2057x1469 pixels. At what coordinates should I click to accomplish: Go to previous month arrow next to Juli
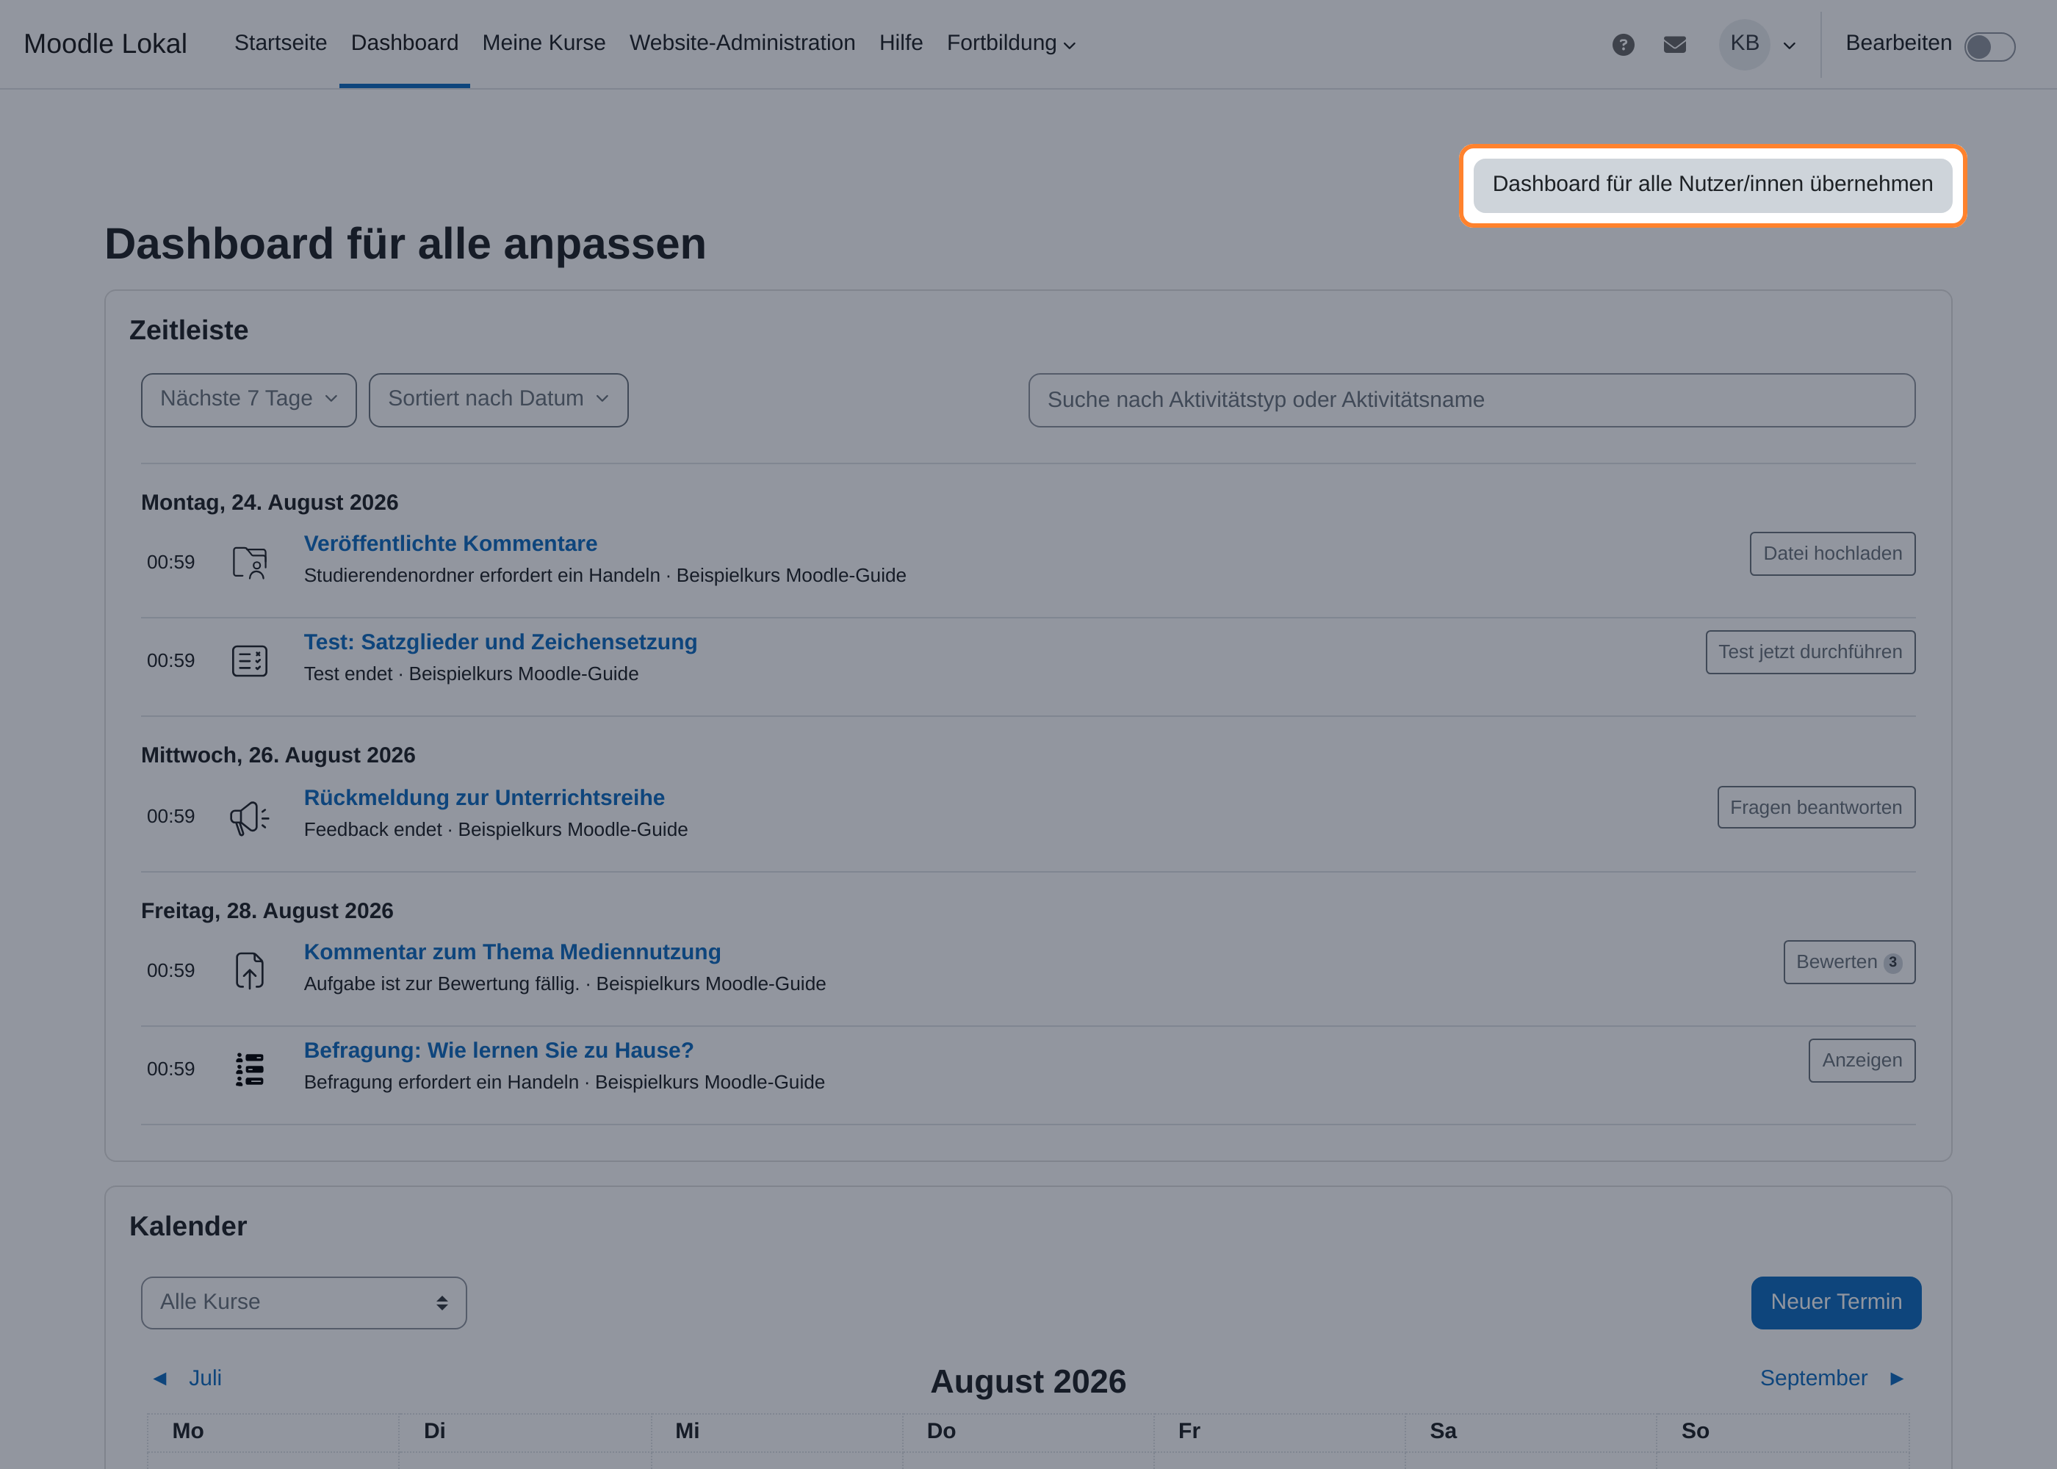160,1379
